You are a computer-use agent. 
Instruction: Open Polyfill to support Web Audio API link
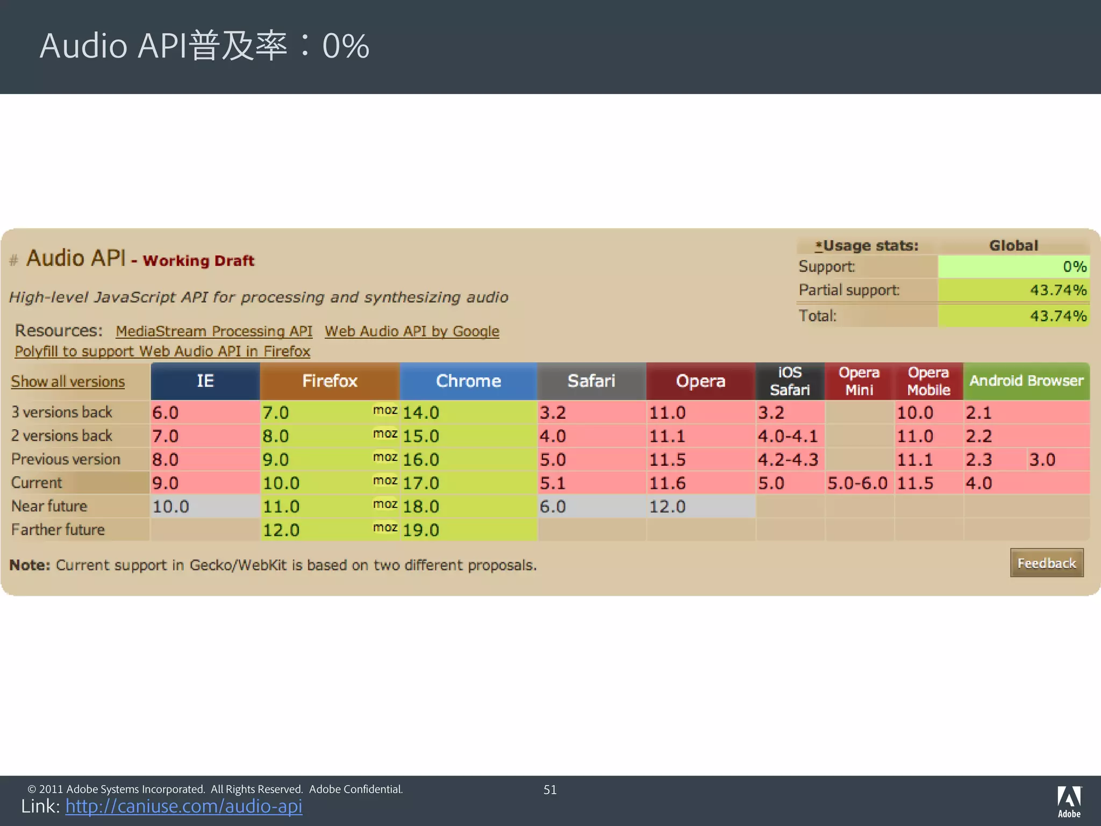tap(162, 351)
